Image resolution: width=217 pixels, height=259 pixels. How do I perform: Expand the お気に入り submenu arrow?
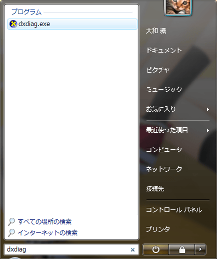[x=208, y=109]
